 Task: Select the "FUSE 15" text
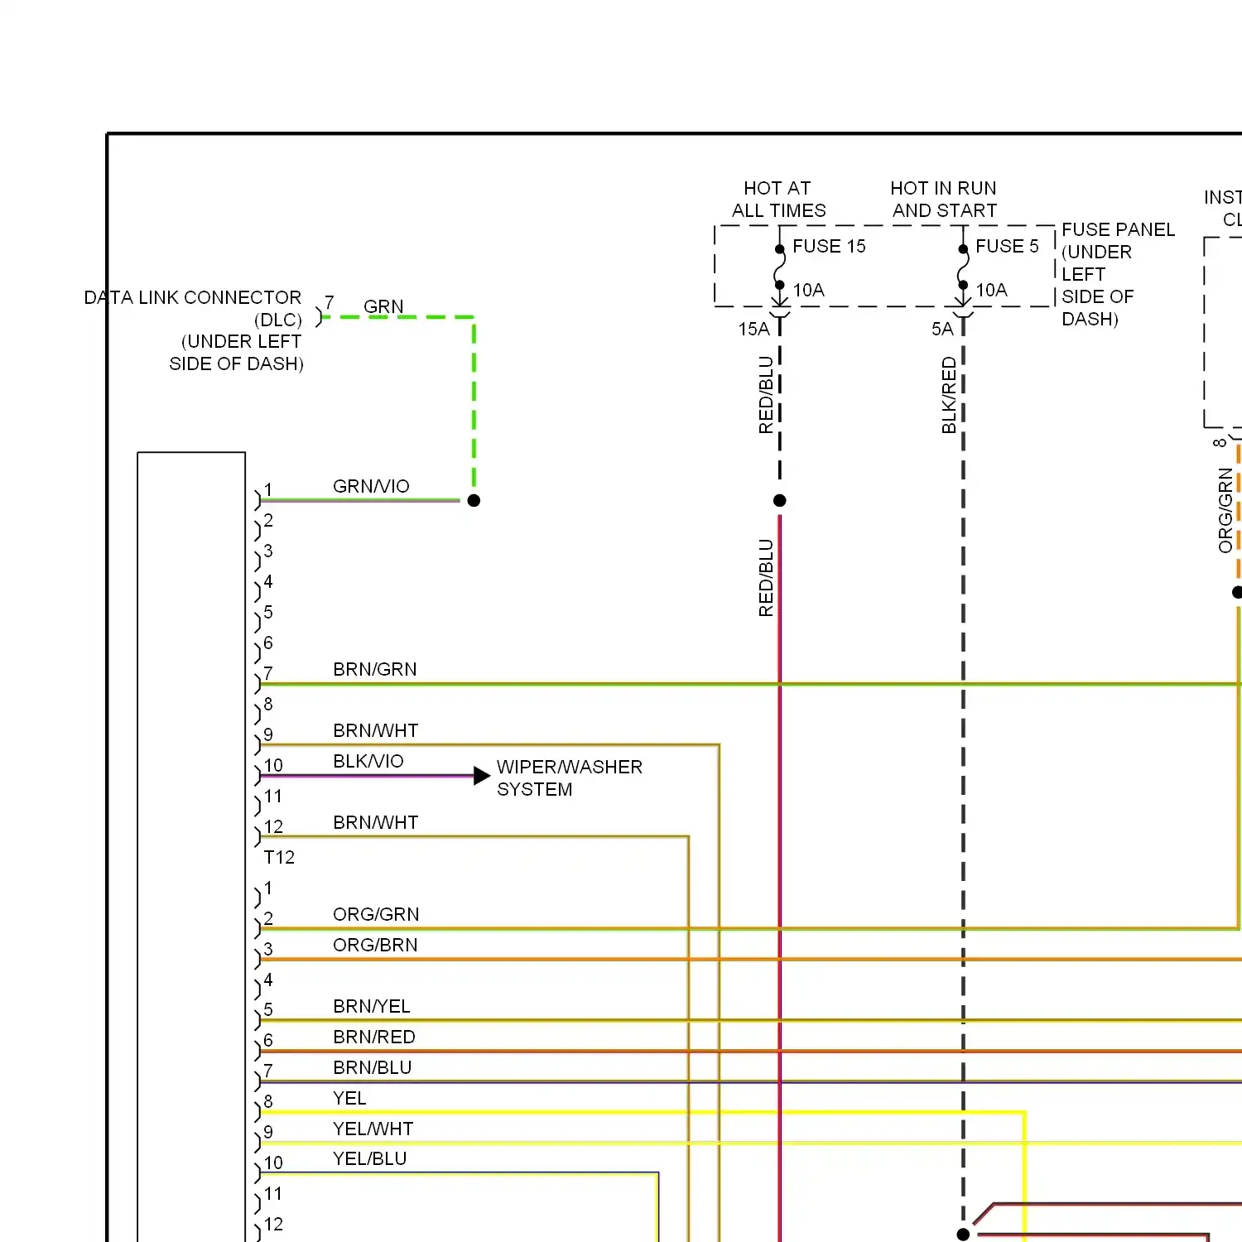829,246
